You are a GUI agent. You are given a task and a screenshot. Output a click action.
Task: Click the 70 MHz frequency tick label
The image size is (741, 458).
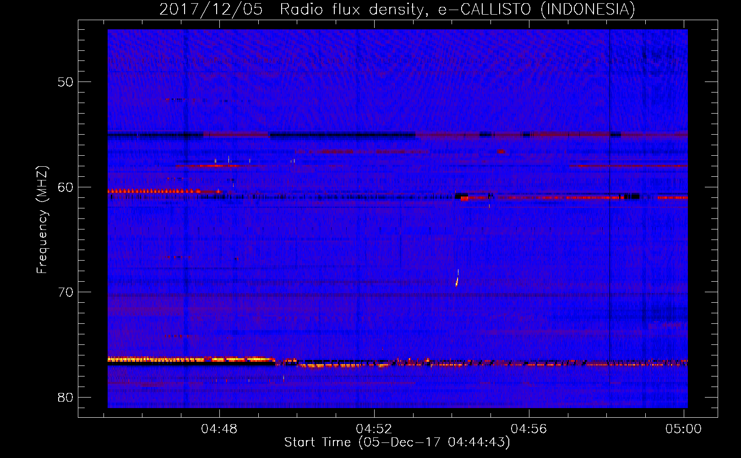click(66, 292)
